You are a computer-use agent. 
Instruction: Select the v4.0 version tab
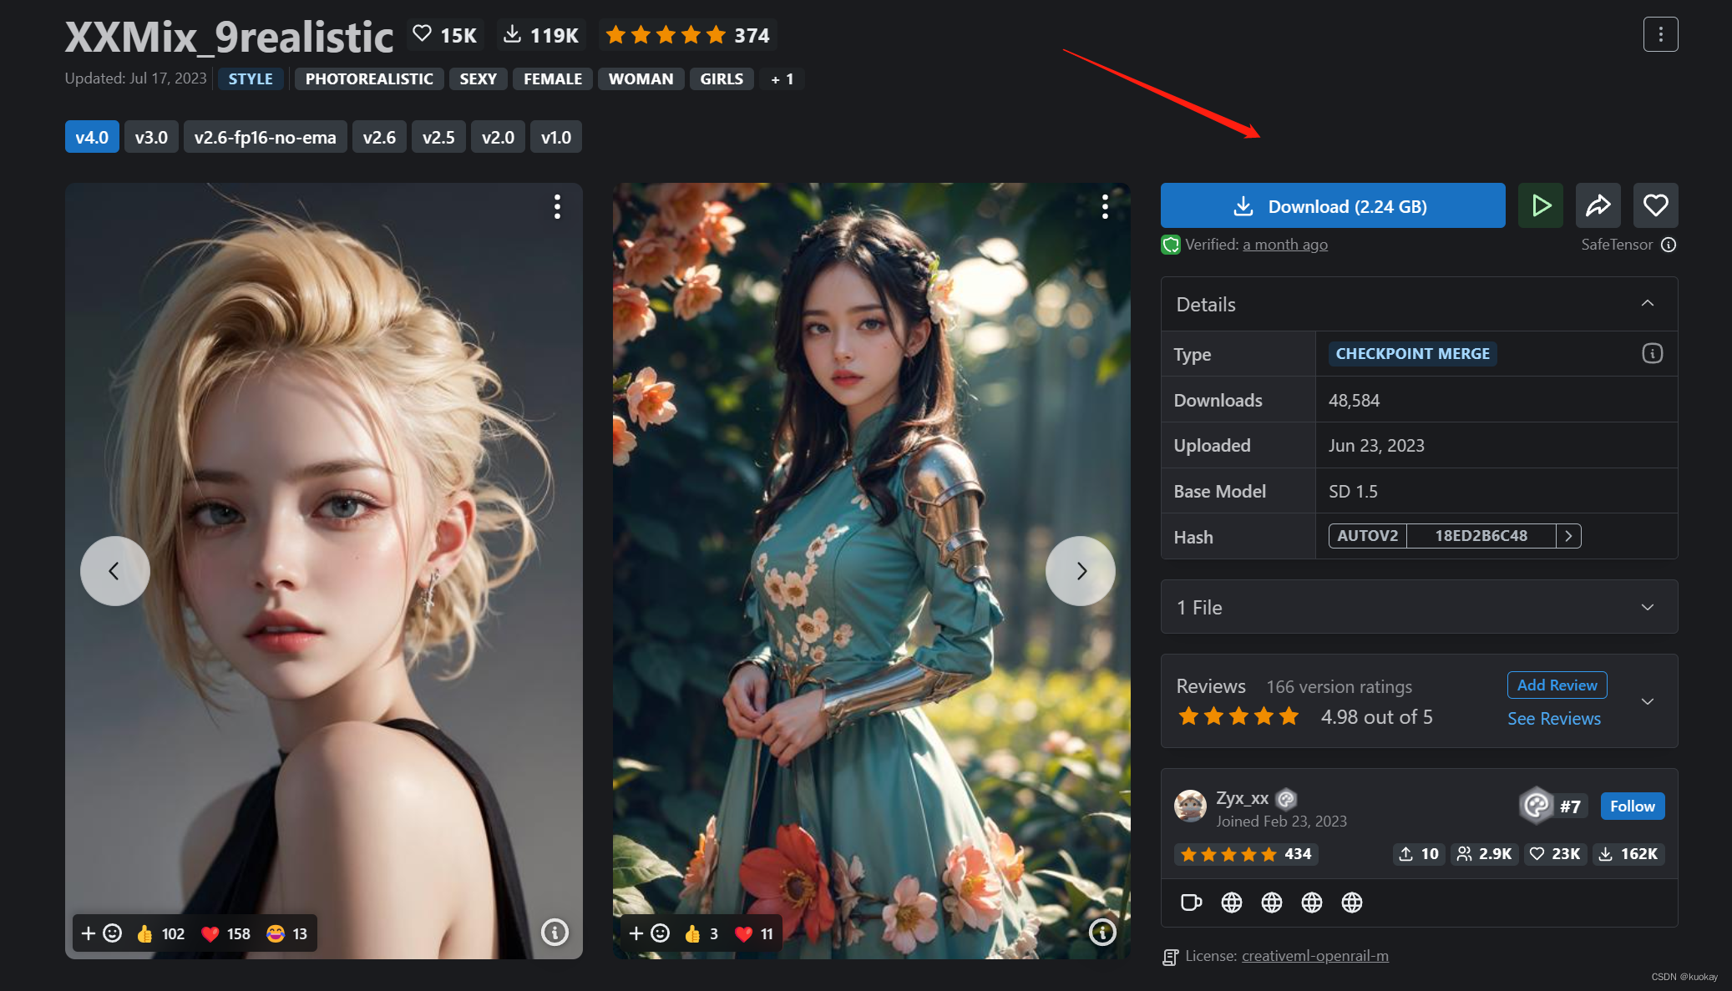click(x=93, y=137)
